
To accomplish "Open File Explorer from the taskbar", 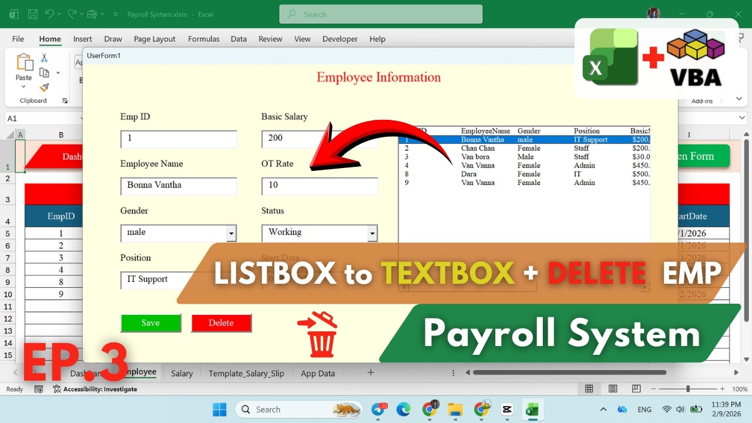I will pos(455,409).
